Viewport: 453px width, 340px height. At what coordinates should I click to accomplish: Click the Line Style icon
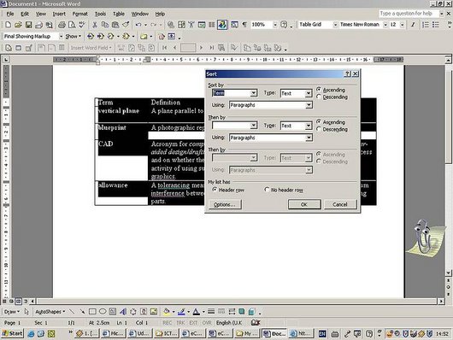(x=211, y=312)
